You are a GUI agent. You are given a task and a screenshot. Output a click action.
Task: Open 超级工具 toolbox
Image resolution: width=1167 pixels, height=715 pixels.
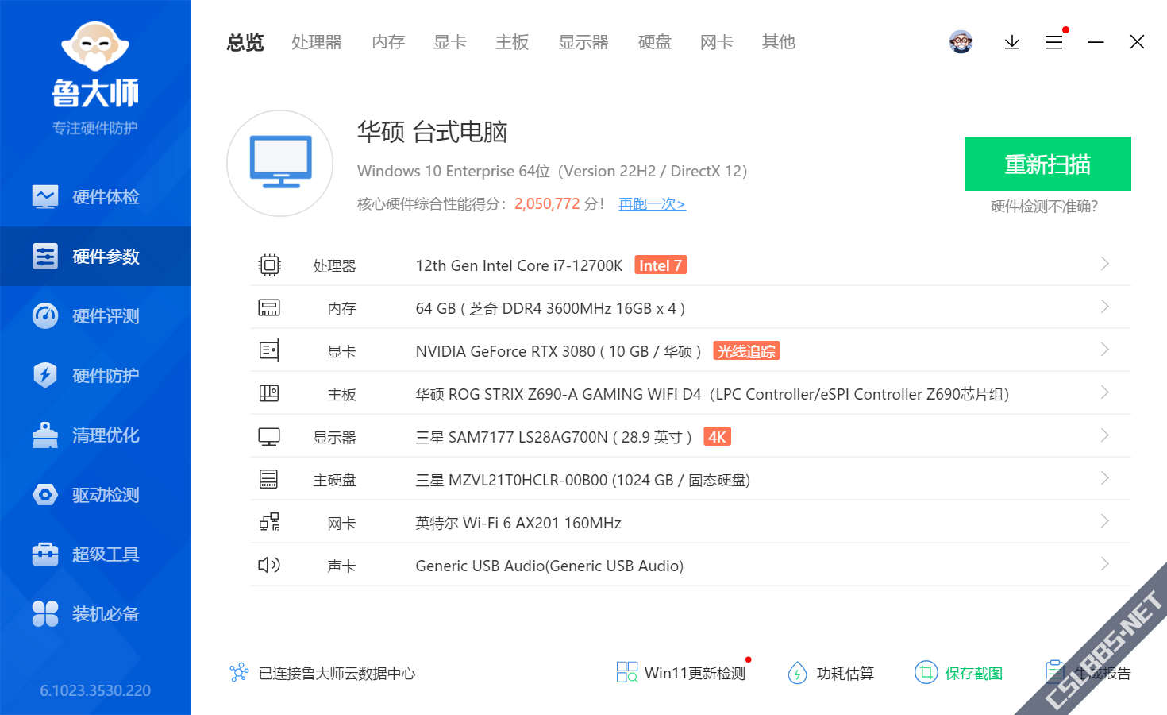95,555
